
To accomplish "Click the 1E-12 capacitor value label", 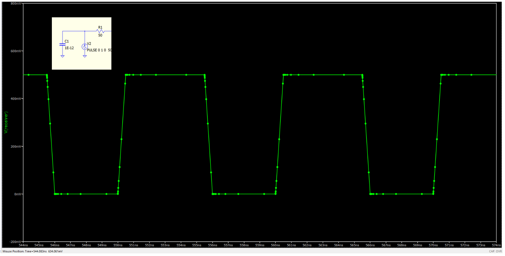I will click(x=69, y=48).
